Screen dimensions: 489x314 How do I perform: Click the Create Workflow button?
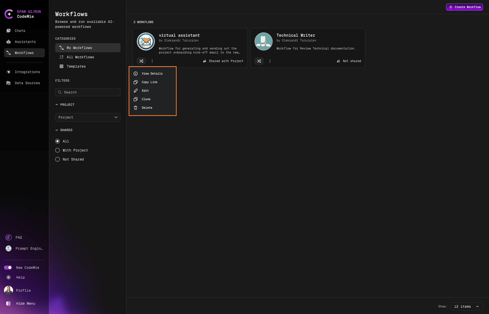click(464, 7)
